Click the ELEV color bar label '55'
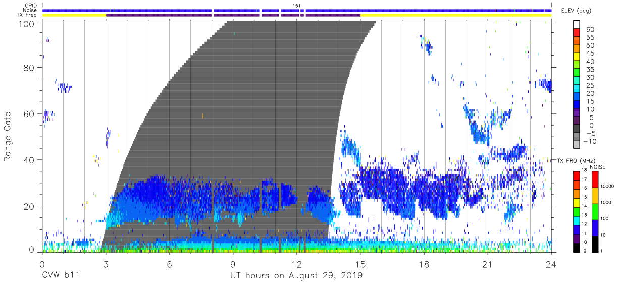The height and width of the screenshot is (286, 620). pyautogui.click(x=590, y=38)
